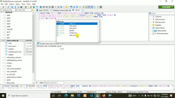Select gender in the autocomplete list
The width and height of the screenshot is (175, 98).
[x=77, y=30]
